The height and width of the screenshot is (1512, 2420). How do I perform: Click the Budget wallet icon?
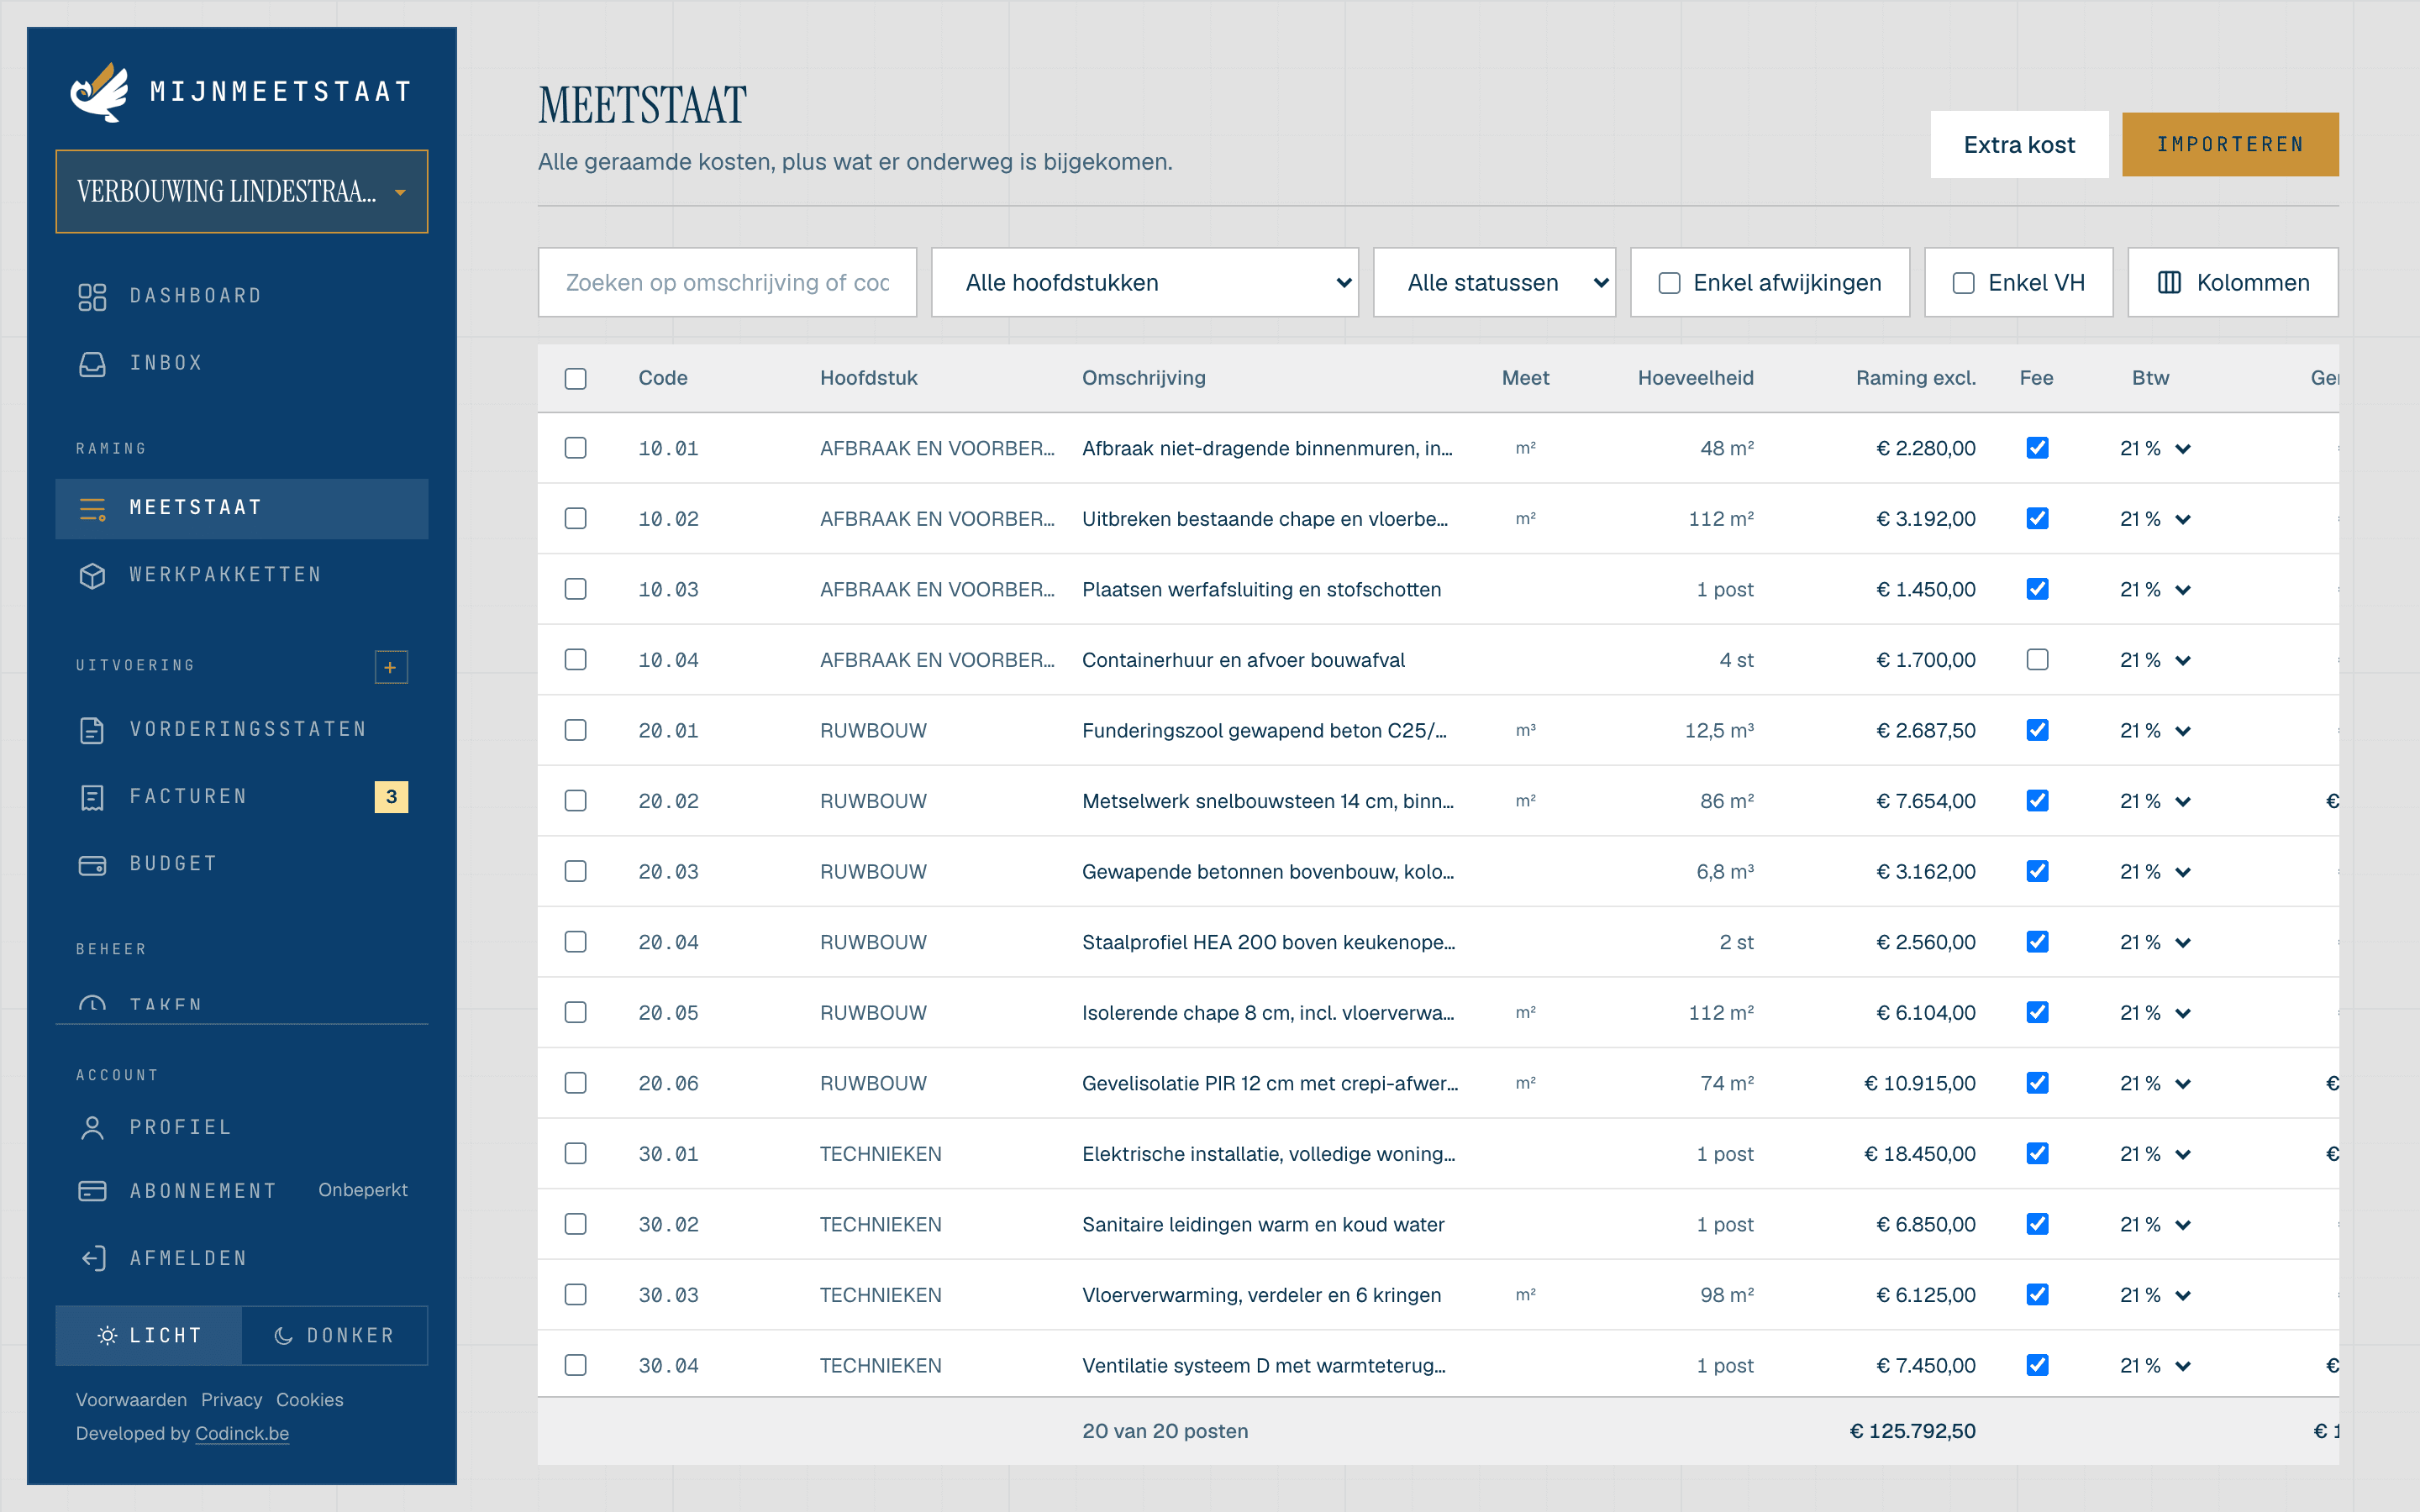[x=92, y=865]
